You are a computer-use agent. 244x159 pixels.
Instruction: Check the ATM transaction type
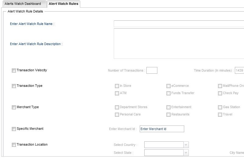point(117,94)
